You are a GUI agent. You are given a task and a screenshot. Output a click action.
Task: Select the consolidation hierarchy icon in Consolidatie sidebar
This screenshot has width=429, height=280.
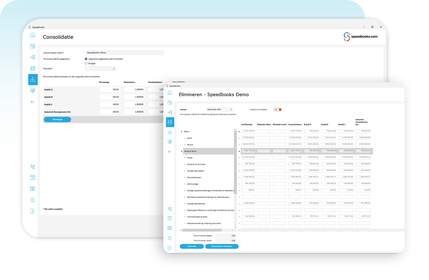coord(33,80)
